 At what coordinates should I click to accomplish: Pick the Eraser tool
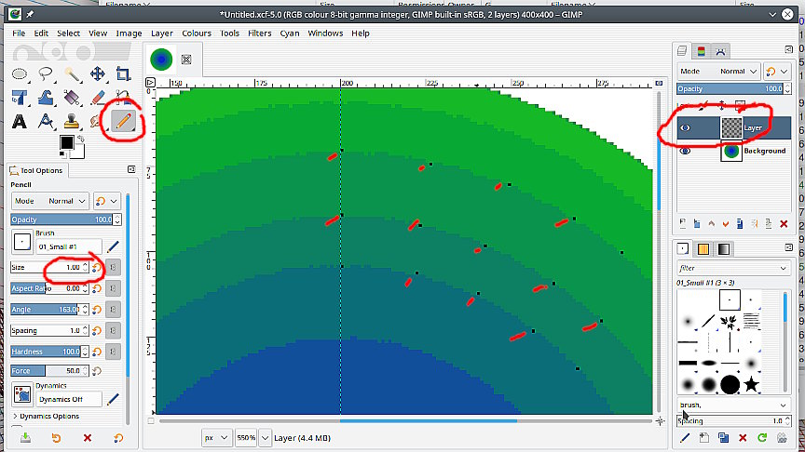coord(97,98)
